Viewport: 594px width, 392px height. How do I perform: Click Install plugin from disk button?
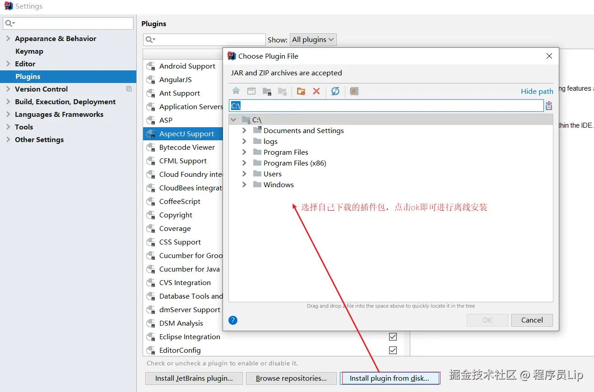pyautogui.click(x=390, y=378)
